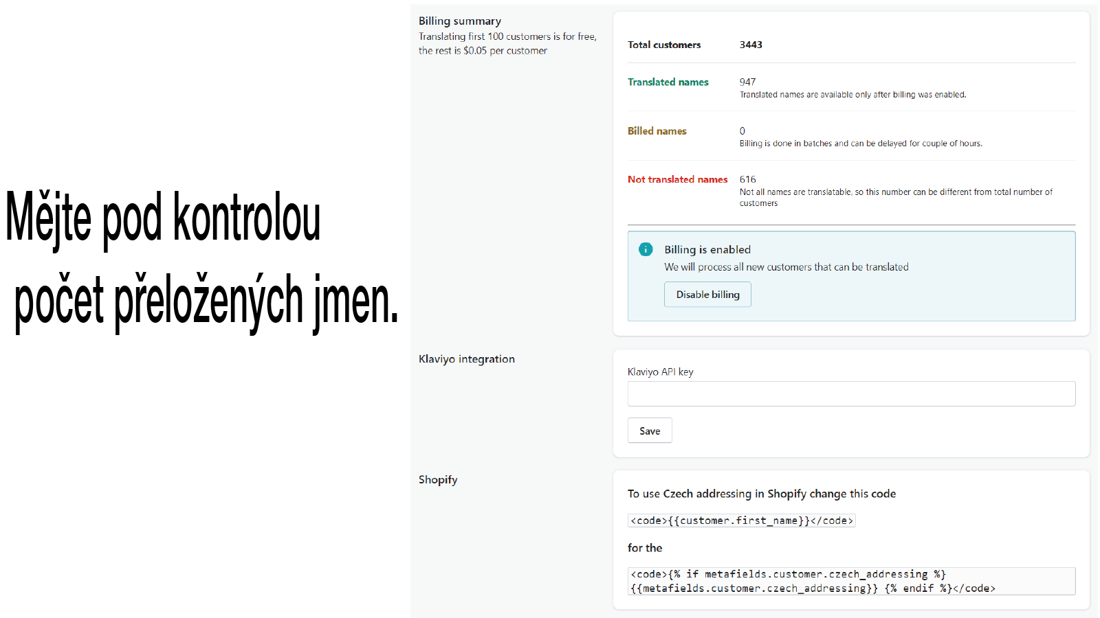Click the Translated names green label
1100x618 pixels.
point(668,82)
